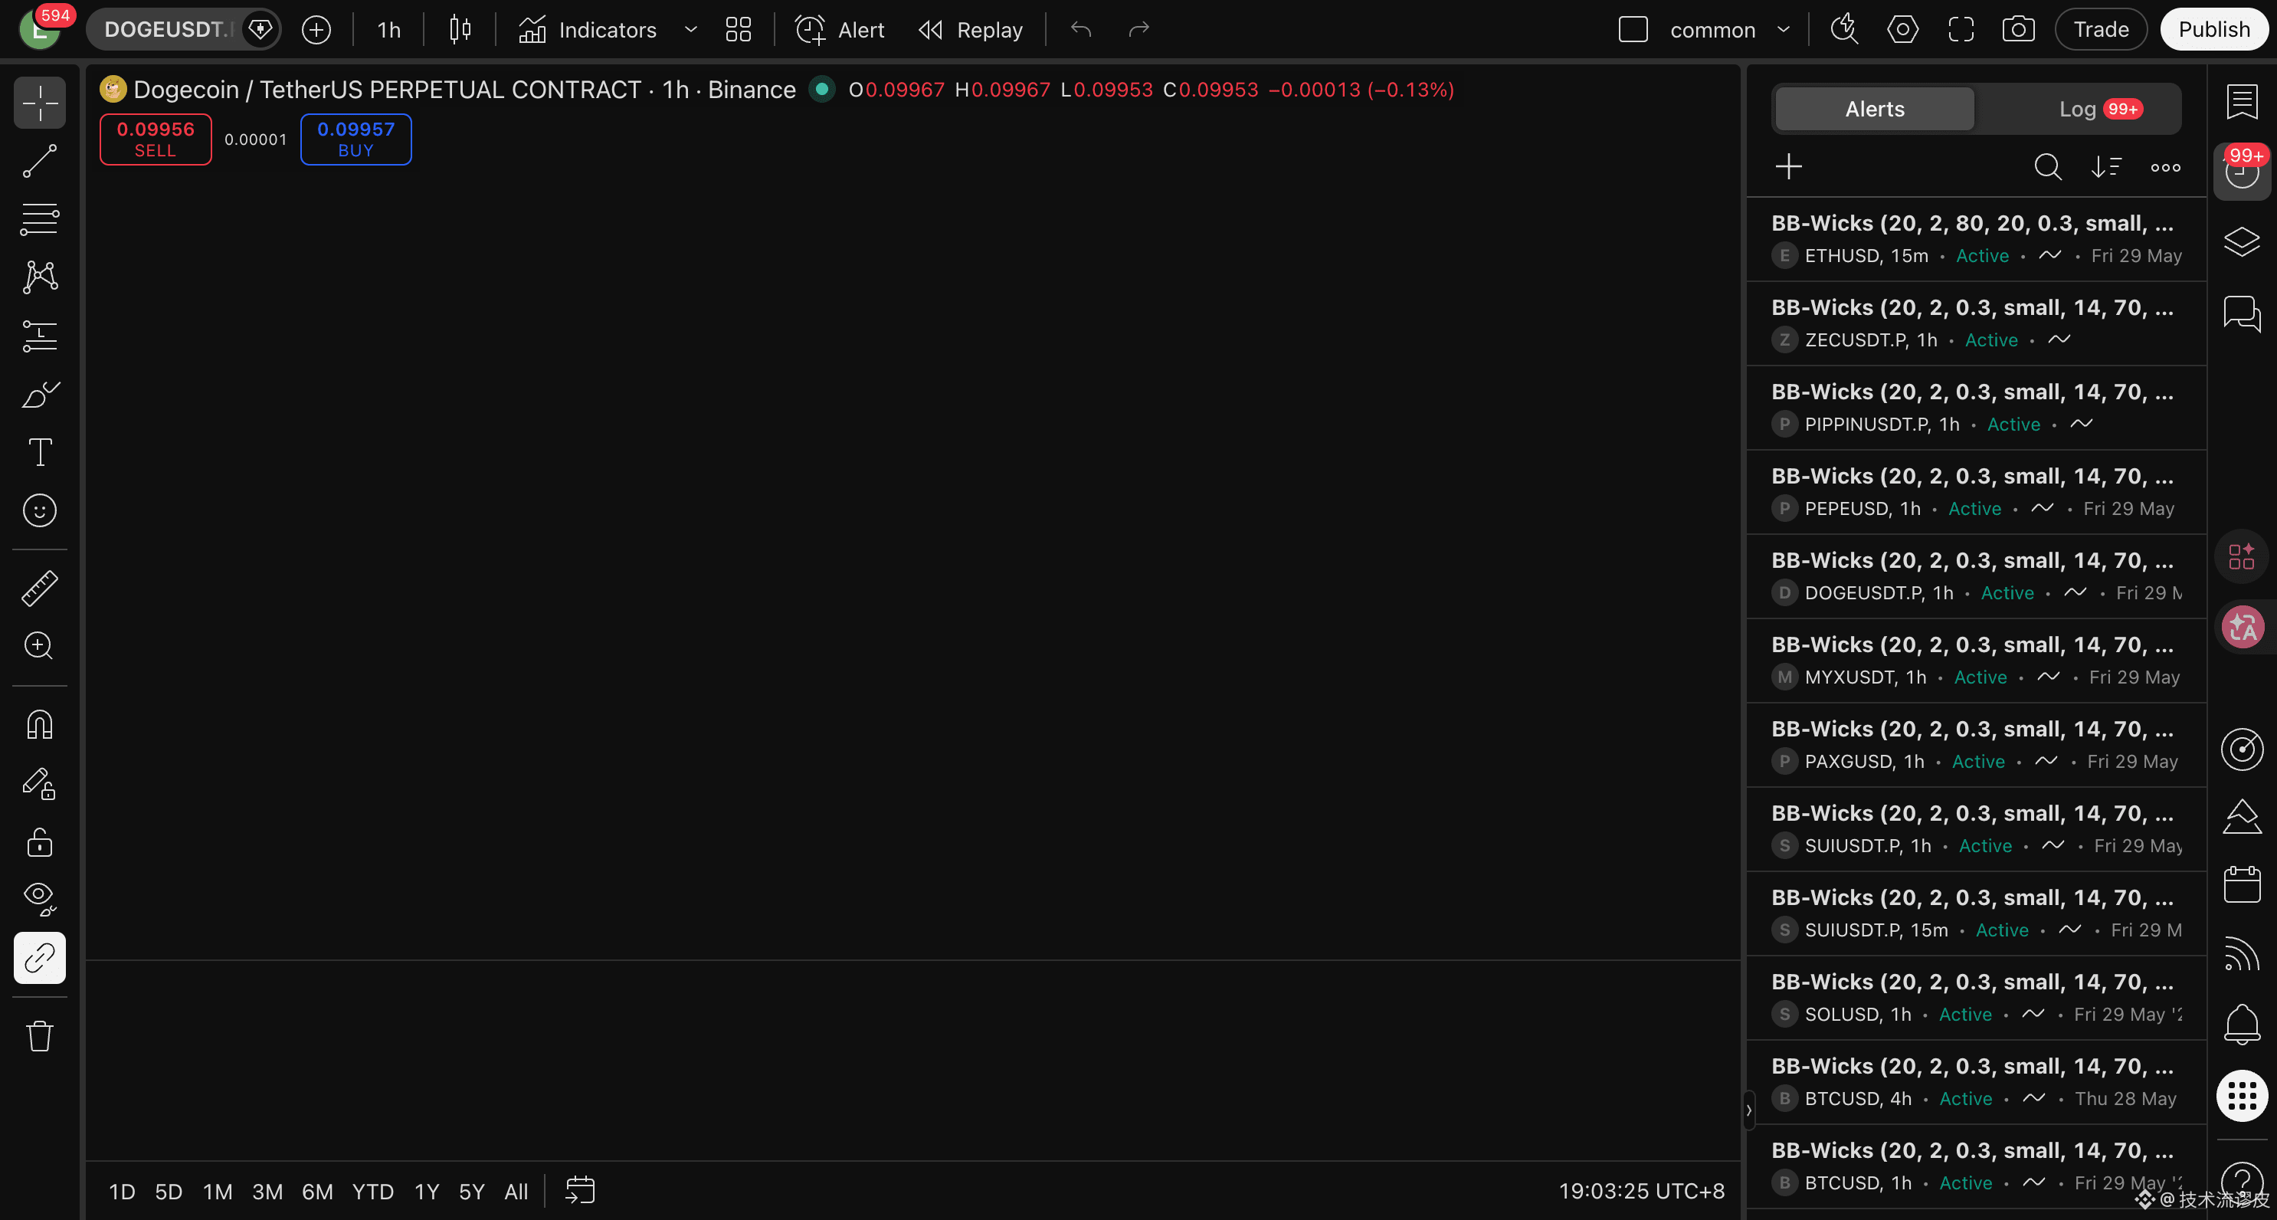Expand the favorite indicators dropdown arrow
Image resolution: width=2277 pixels, height=1220 pixels.
click(x=691, y=29)
